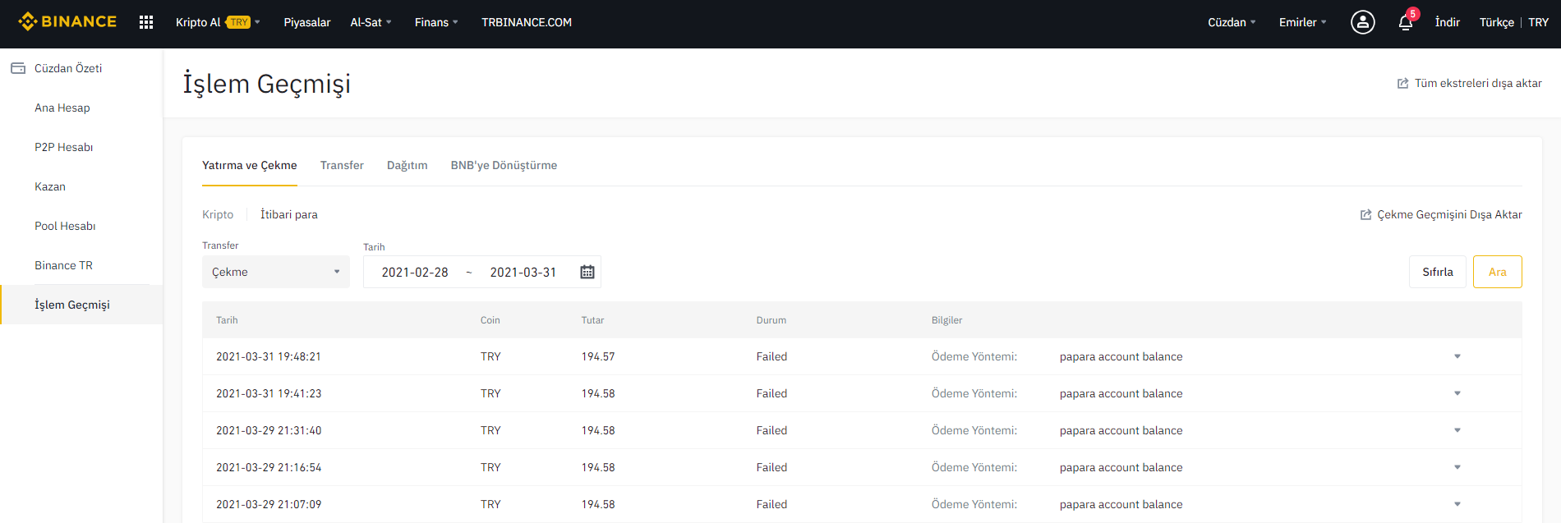
Task: Open the Al-Sat dropdown menu
Action: (371, 22)
